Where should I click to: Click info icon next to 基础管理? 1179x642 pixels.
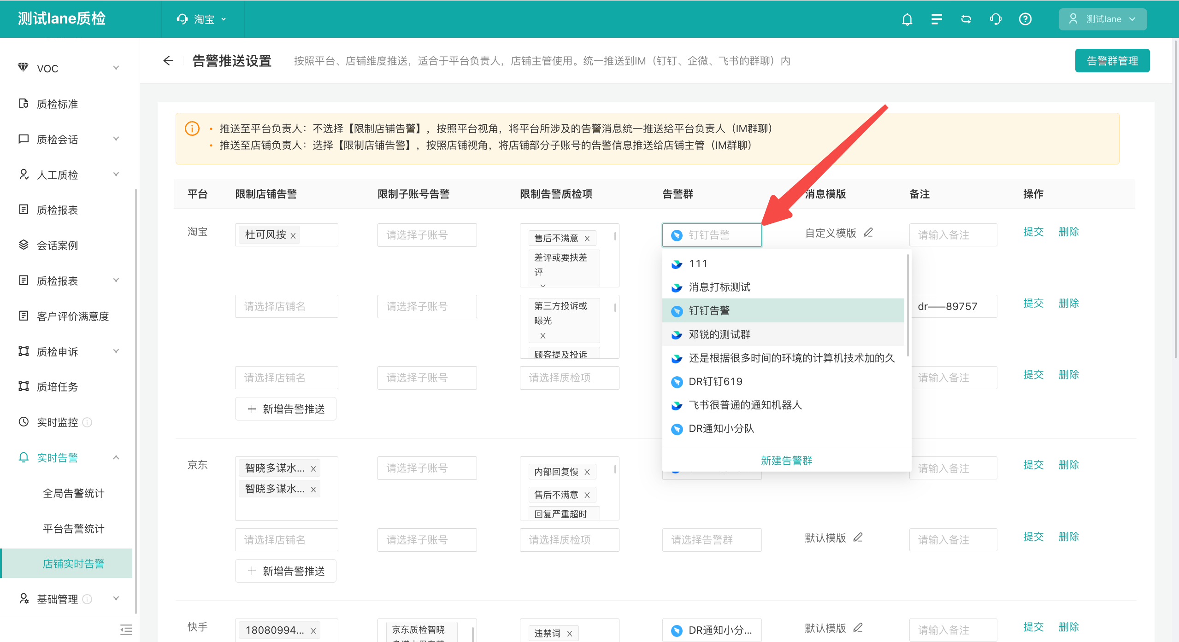point(87,599)
